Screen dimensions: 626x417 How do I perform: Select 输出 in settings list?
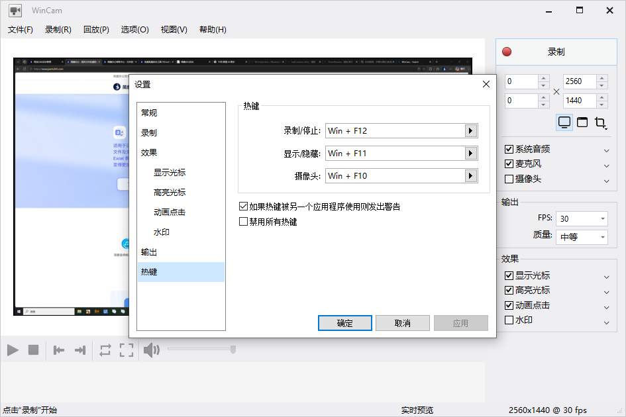coord(181,252)
